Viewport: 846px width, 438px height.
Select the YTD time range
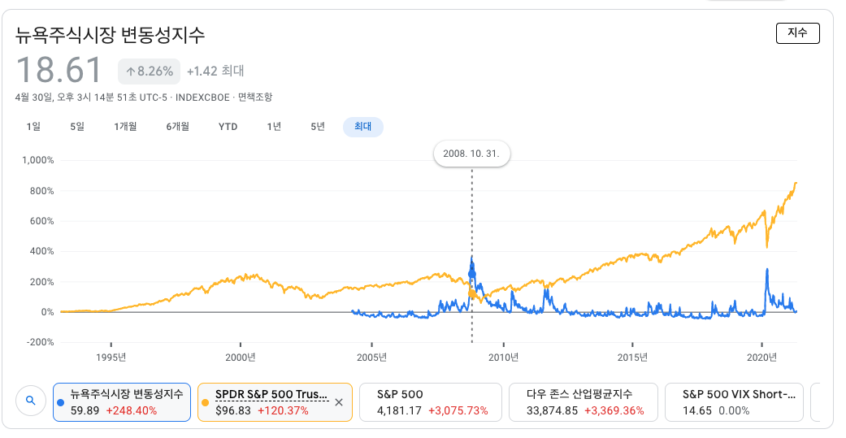[x=228, y=127]
